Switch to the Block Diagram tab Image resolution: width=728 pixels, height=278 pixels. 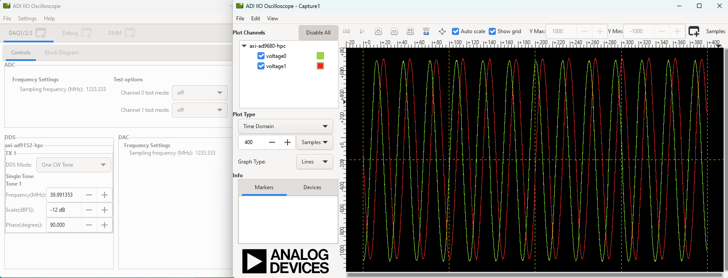click(62, 53)
